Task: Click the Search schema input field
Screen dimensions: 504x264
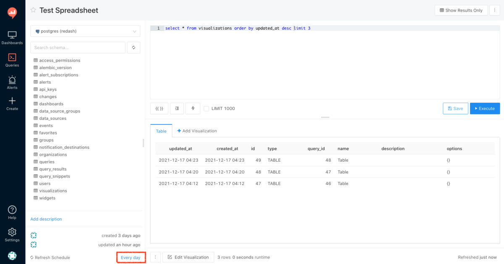Action: coord(78,48)
